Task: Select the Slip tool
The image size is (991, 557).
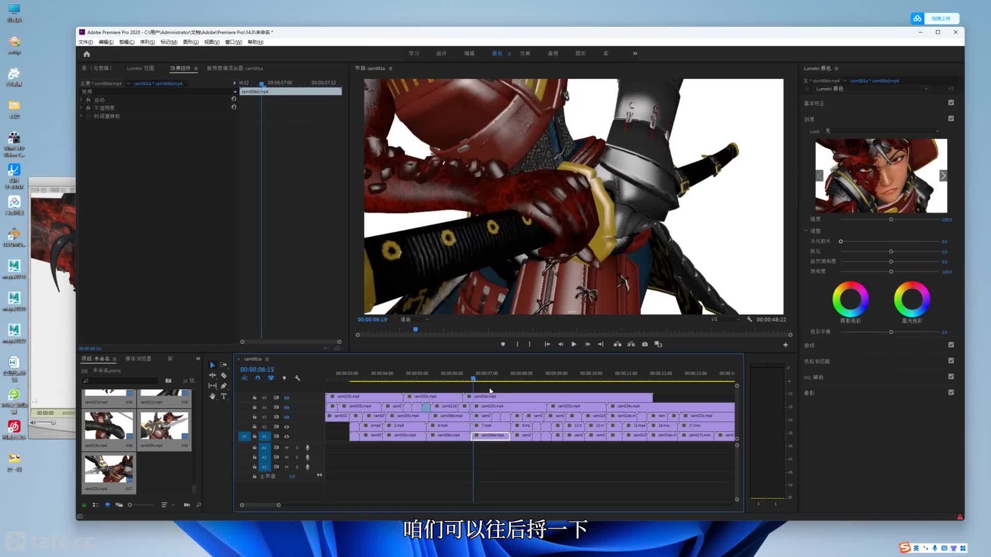Action: click(x=212, y=386)
